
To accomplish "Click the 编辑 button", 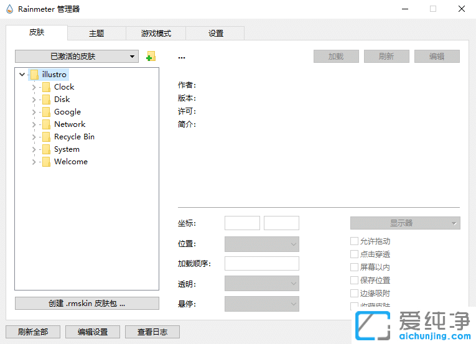I will click(437, 57).
